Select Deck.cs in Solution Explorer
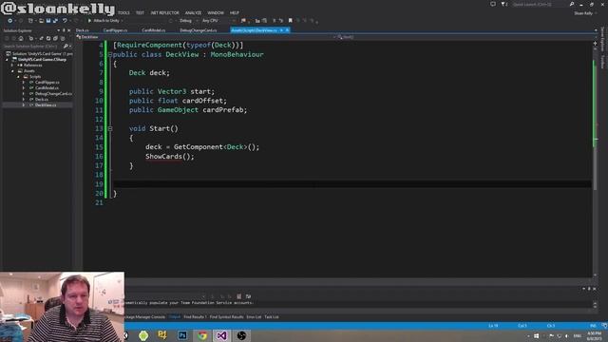This screenshot has height=342, width=608. click(x=42, y=99)
